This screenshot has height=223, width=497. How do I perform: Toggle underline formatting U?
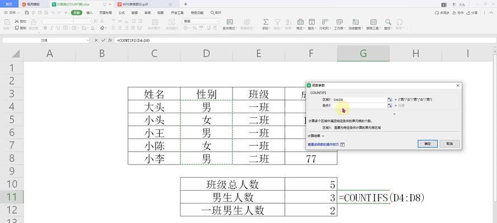pos(58,28)
